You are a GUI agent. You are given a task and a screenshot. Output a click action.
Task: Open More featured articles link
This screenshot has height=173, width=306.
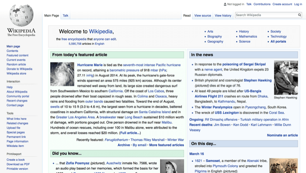coord(167,145)
